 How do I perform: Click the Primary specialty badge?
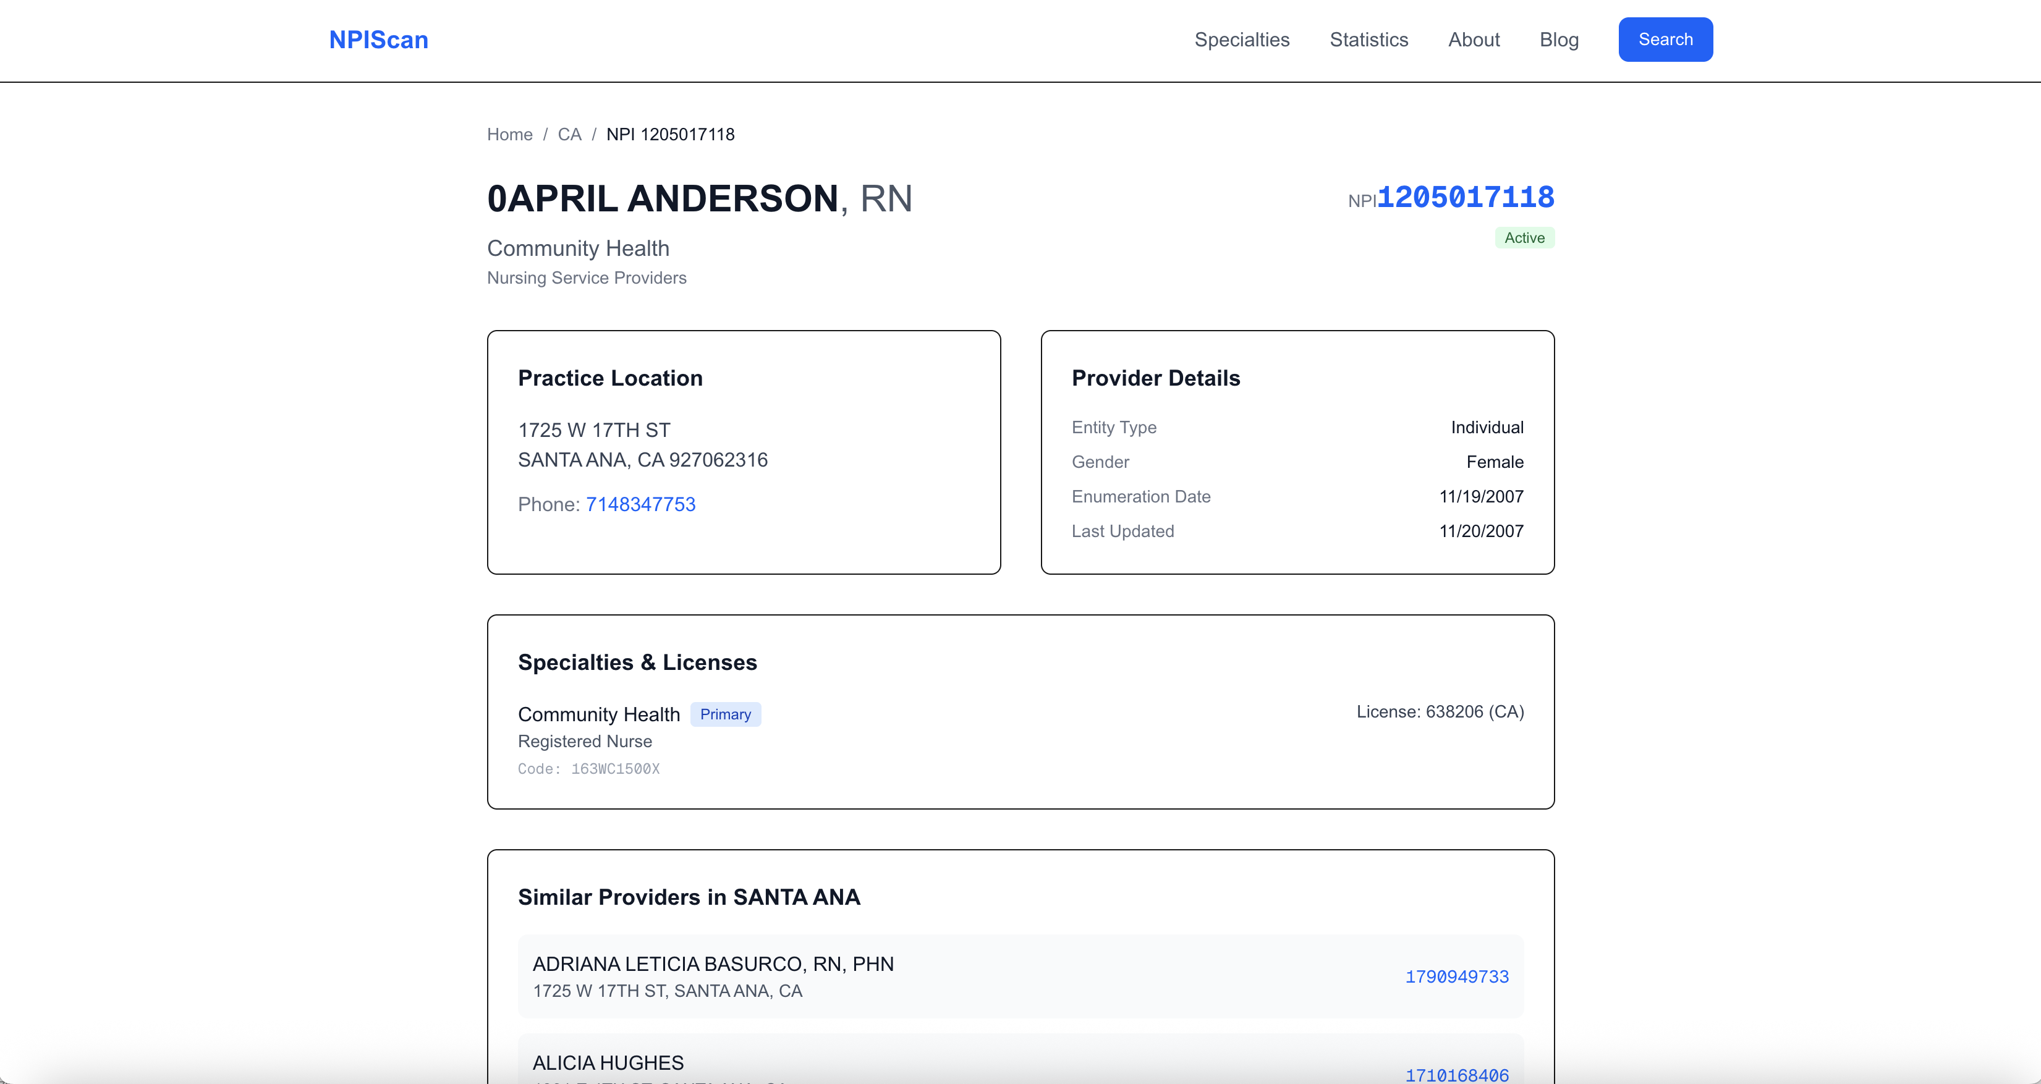click(726, 714)
